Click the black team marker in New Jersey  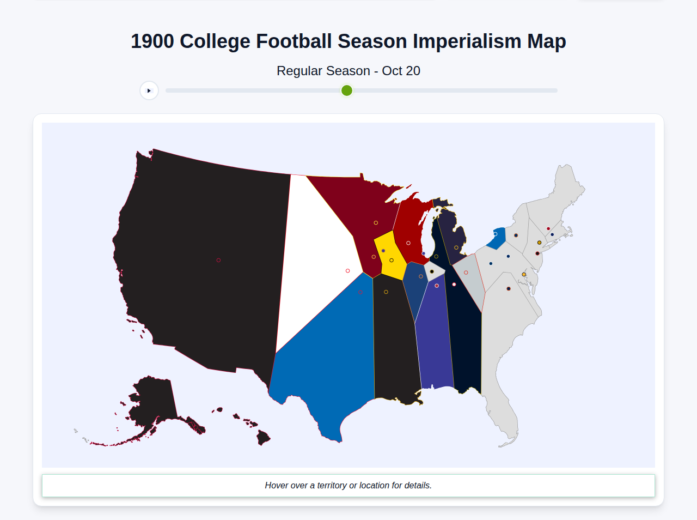coord(537,253)
